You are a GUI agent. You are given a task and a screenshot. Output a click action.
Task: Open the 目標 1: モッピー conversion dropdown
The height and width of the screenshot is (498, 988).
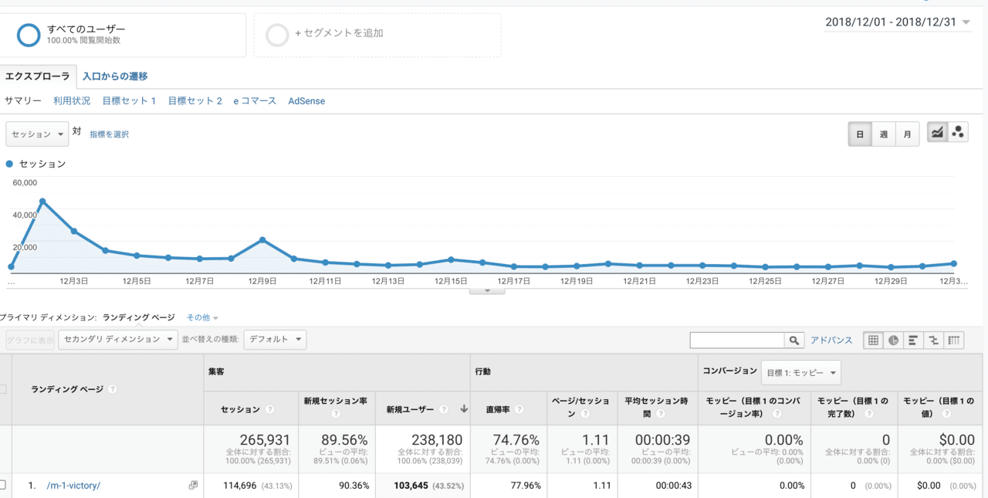800,373
